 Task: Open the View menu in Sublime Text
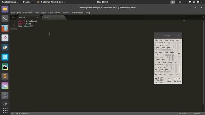(43, 13)
